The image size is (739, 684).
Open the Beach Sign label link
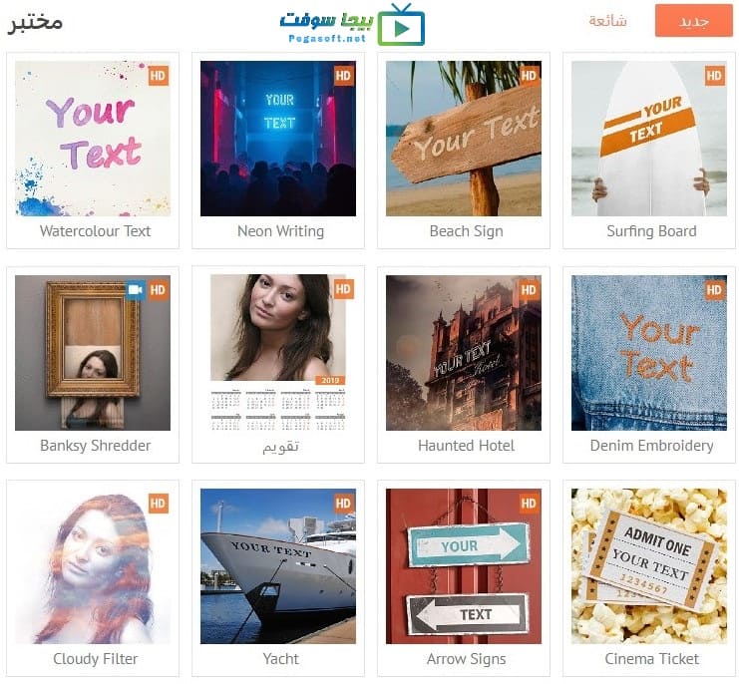(x=466, y=231)
